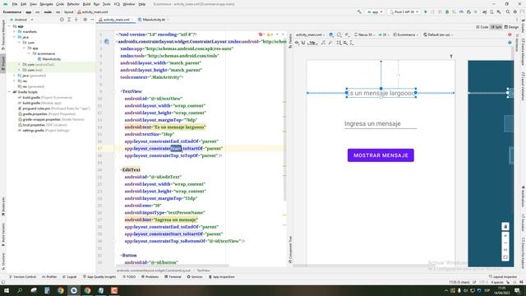Click the design surface layers icon
The height and width of the screenshot is (296, 526).
[x=330, y=35]
